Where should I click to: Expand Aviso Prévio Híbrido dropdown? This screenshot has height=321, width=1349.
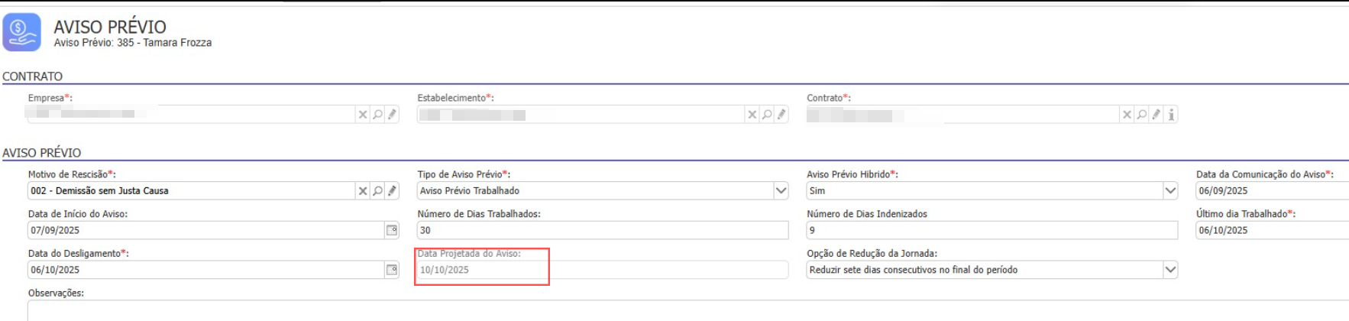(1170, 191)
